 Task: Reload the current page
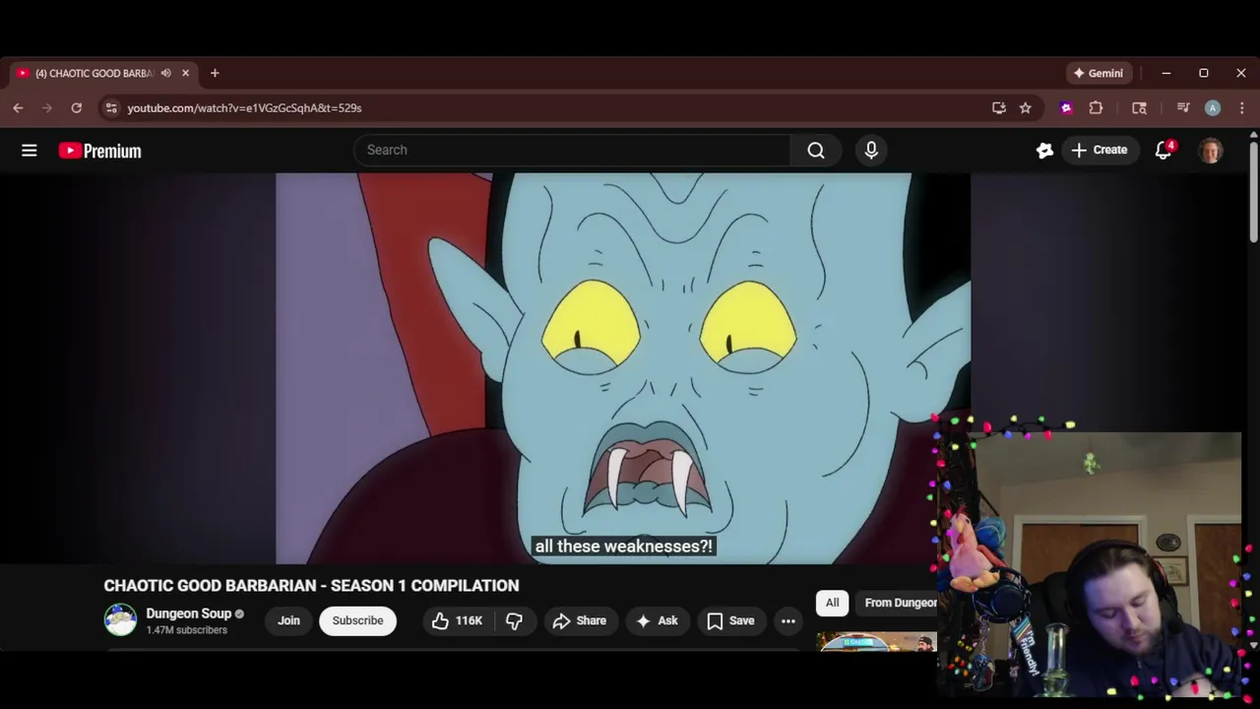pos(77,108)
